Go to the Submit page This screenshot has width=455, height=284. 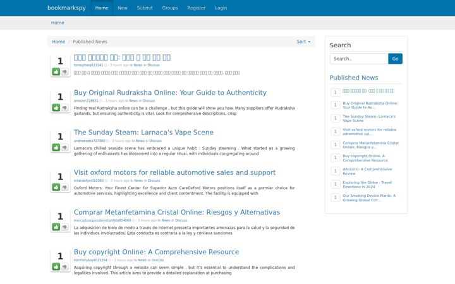click(145, 8)
